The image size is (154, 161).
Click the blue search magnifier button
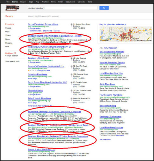104,8
